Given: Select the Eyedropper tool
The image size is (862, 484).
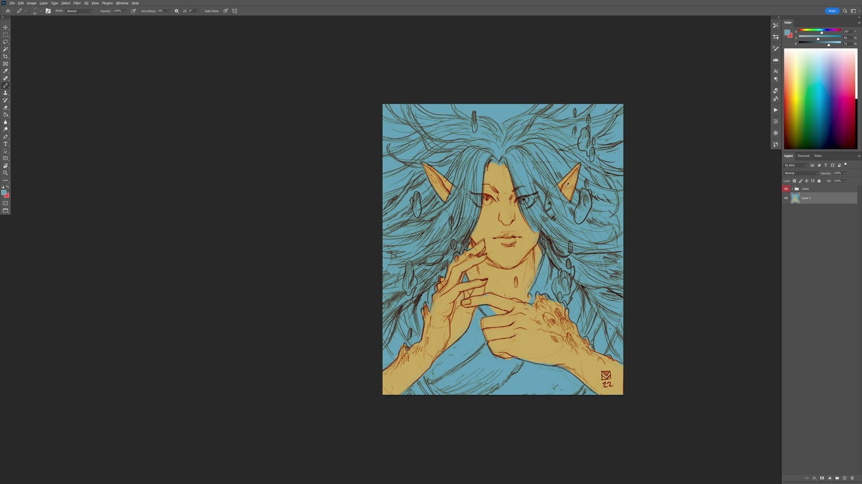Looking at the screenshot, I should coord(5,71).
